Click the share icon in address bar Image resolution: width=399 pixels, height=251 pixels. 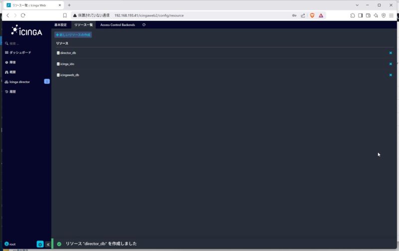[303, 15]
